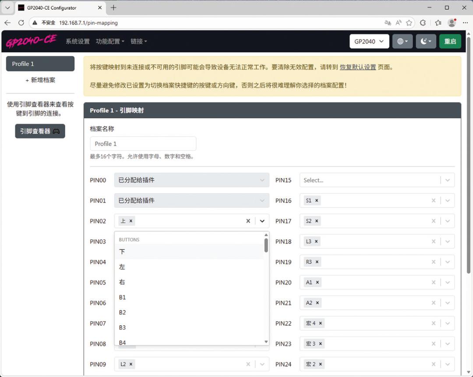Open the dark mode moon icon menu
Viewport: 473px width, 377px height.
426,41
